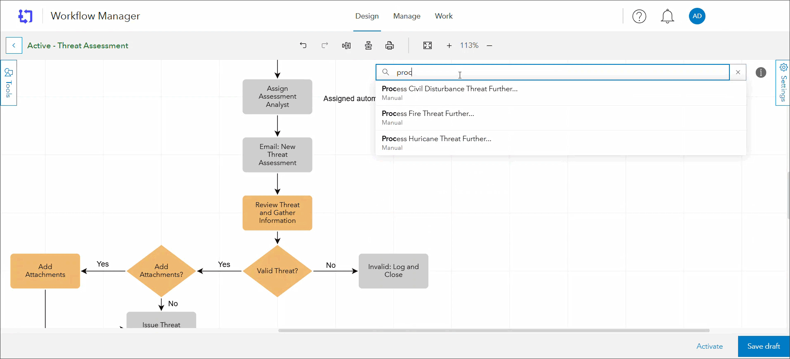Go back using the left chevron
The image size is (790, 359).
point(14,45)
